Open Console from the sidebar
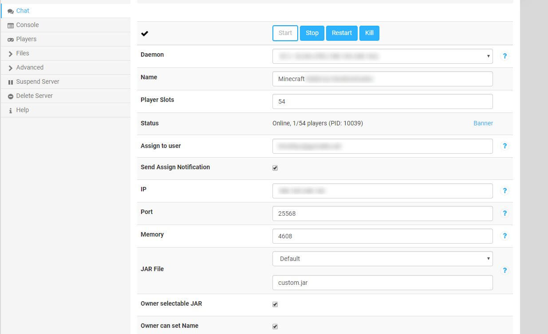The height and width of the screenshot is (334, 548). tap(27, 25)
